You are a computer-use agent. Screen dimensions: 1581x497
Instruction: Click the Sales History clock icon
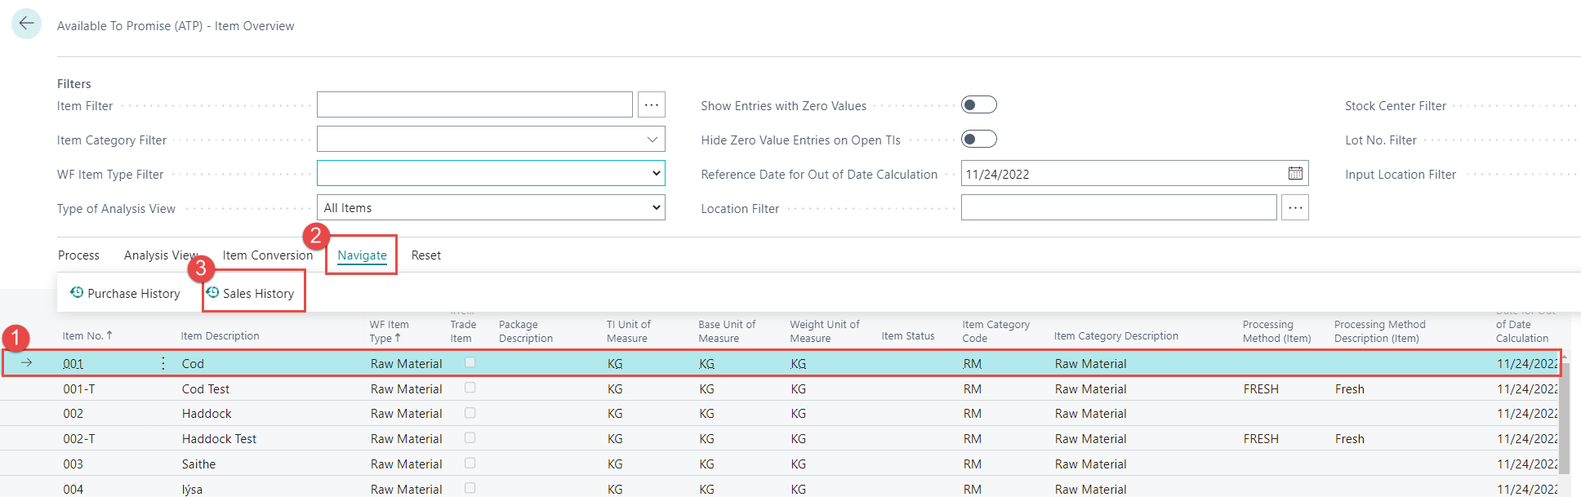coord(212,293)
